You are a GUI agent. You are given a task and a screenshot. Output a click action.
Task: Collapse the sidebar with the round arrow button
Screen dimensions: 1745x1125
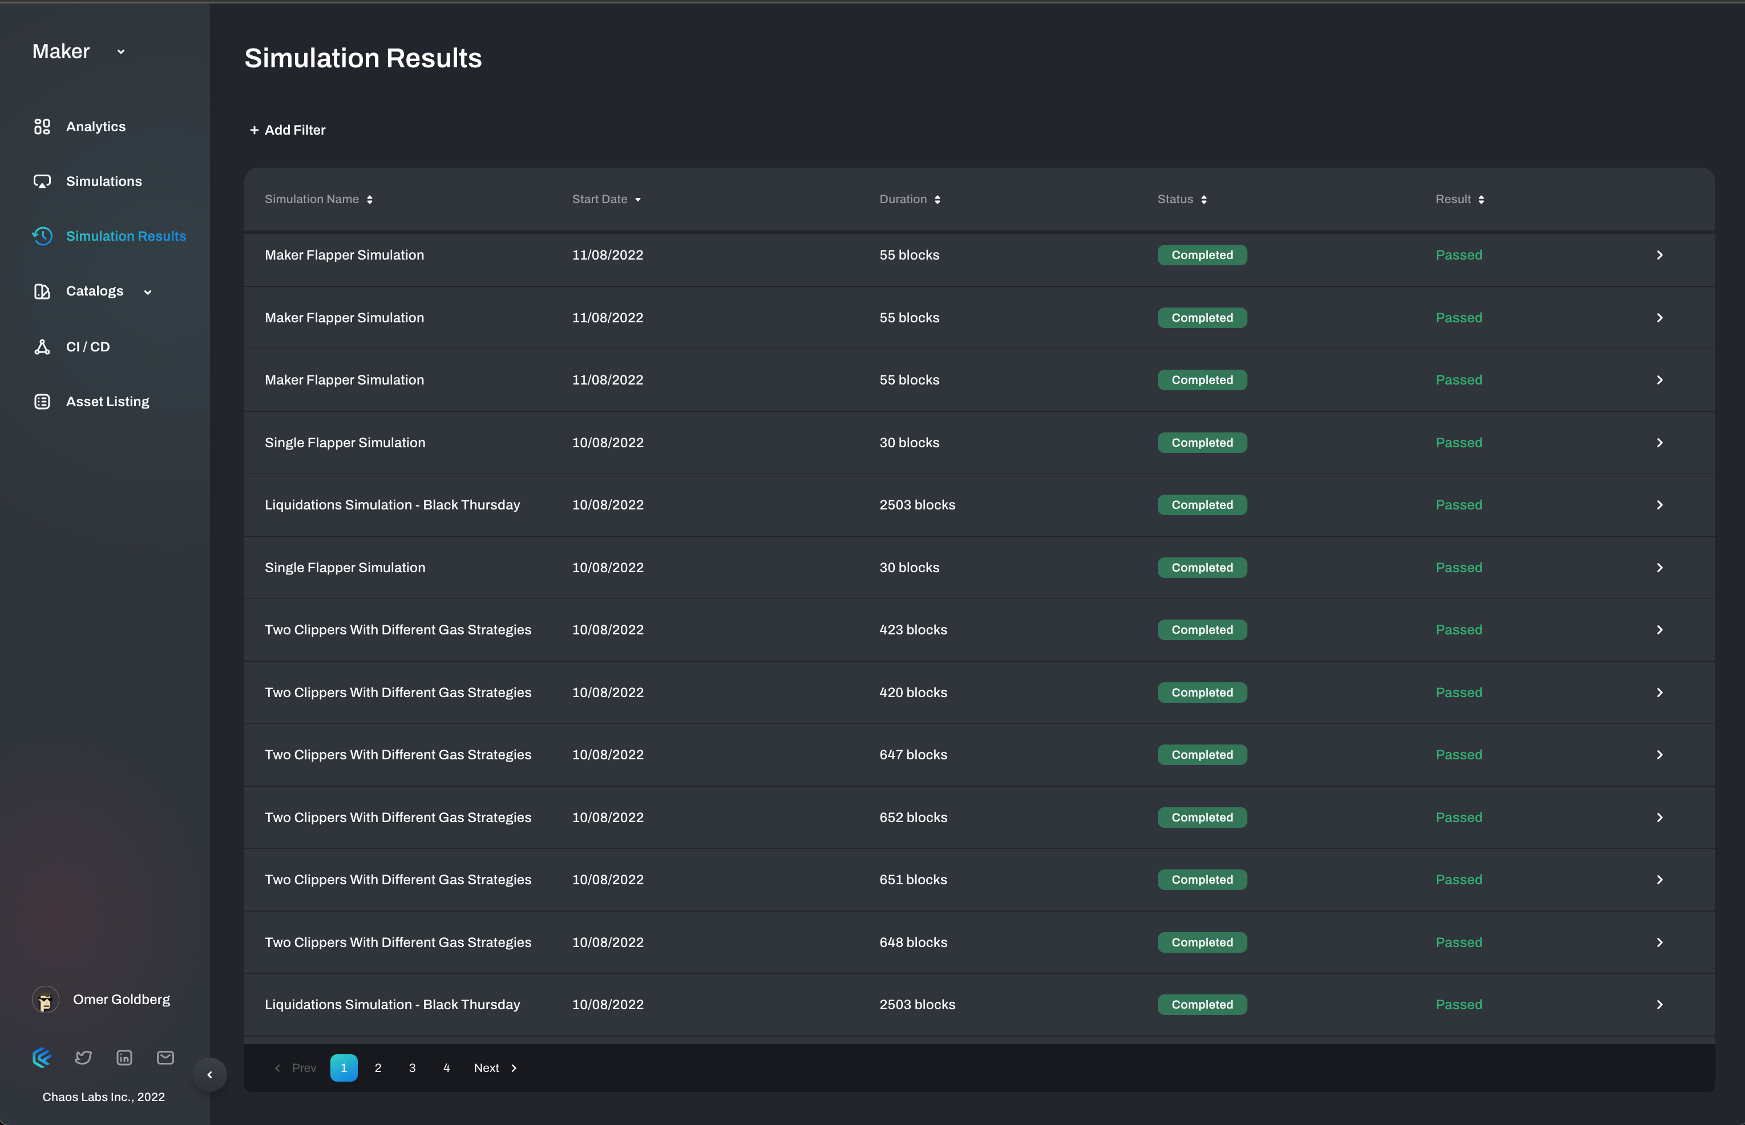point(210,1075)
